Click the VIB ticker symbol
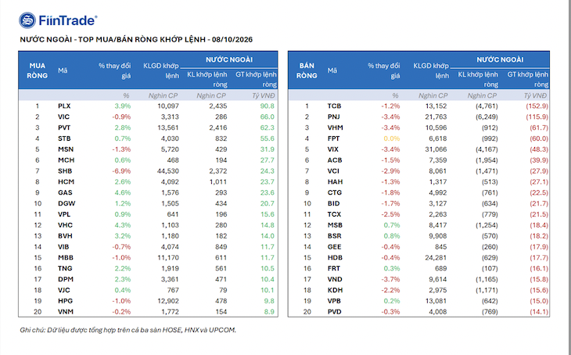 click(63, 247)
